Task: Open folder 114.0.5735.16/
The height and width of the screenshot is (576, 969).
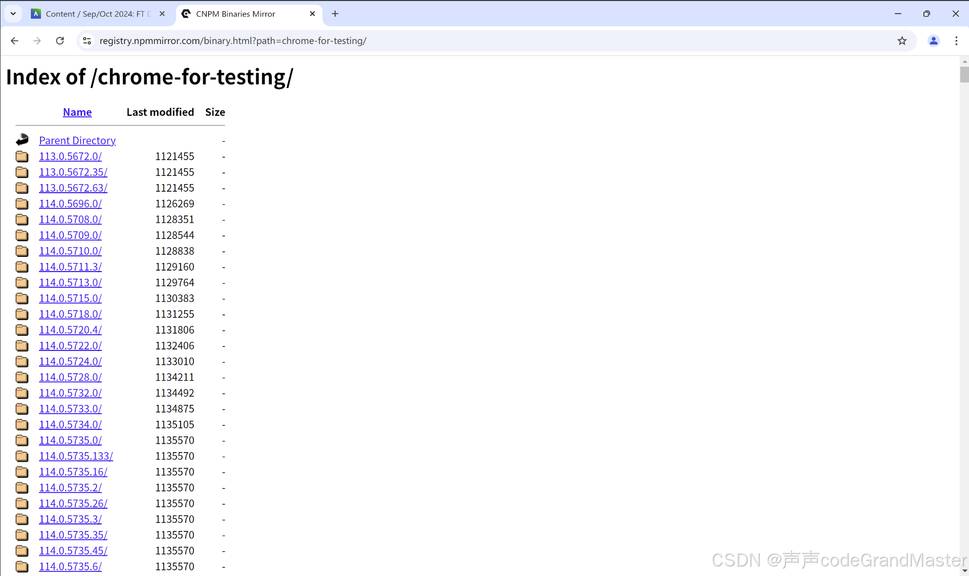Action: [73, 472]
